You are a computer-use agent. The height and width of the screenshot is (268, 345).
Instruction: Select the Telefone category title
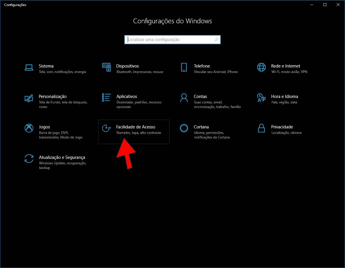click(x=202, y=66)
